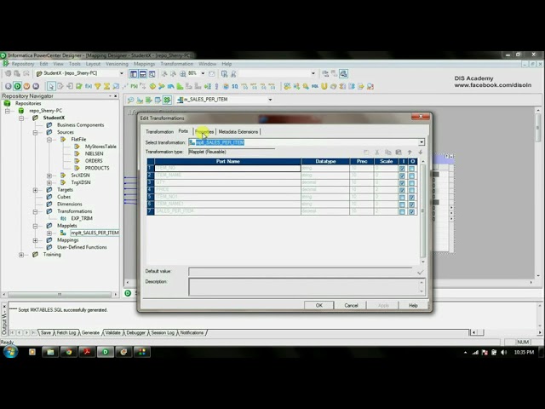545x409 pixels.
Task: Open the Repository menu
Action: (x=23, y=64)
